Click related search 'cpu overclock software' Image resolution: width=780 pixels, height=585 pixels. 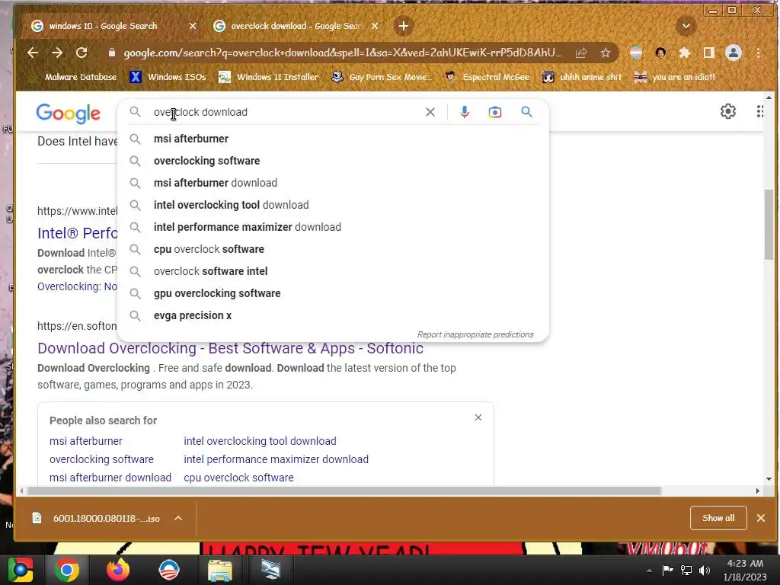pyautogui.click(x=238, y=478)
